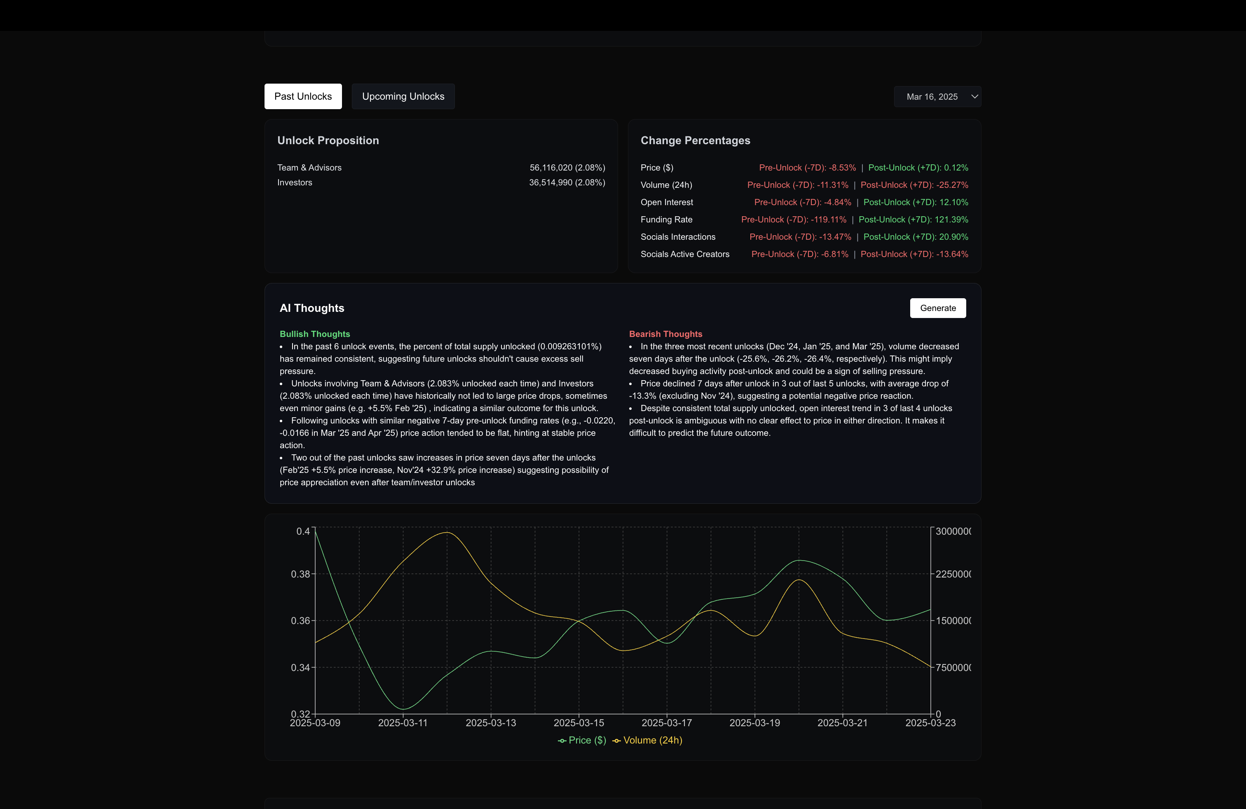This screenshot has height=809, width=1246.
Task: Open the Upcoming Unlocks tab
Action: pyautogui.click(x=403, y=96)
